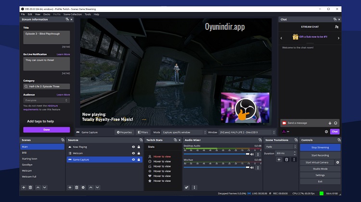
Task: Click purple Done button
Action: click(47, 130)
